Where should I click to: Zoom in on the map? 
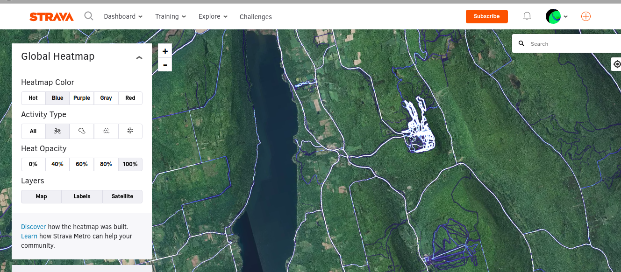coord(165,51)
